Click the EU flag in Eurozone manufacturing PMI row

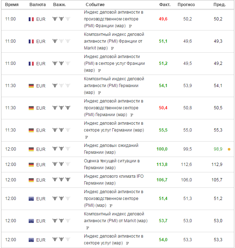(x=31, y=199)
